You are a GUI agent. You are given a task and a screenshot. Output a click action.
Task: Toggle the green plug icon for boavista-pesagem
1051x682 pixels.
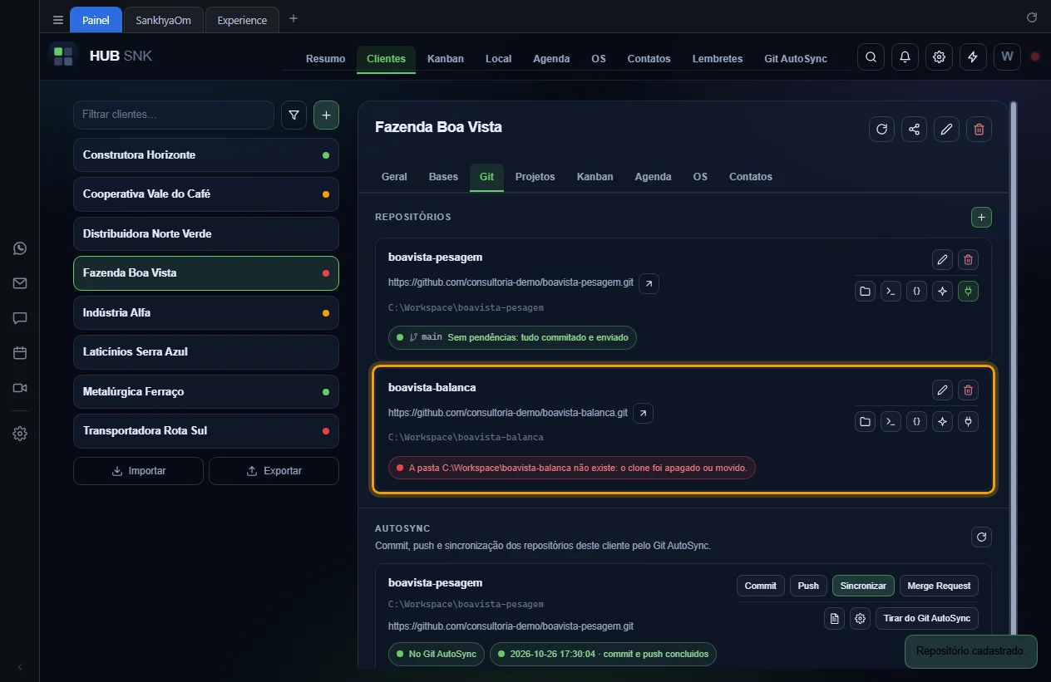click(x=968, y=291)
